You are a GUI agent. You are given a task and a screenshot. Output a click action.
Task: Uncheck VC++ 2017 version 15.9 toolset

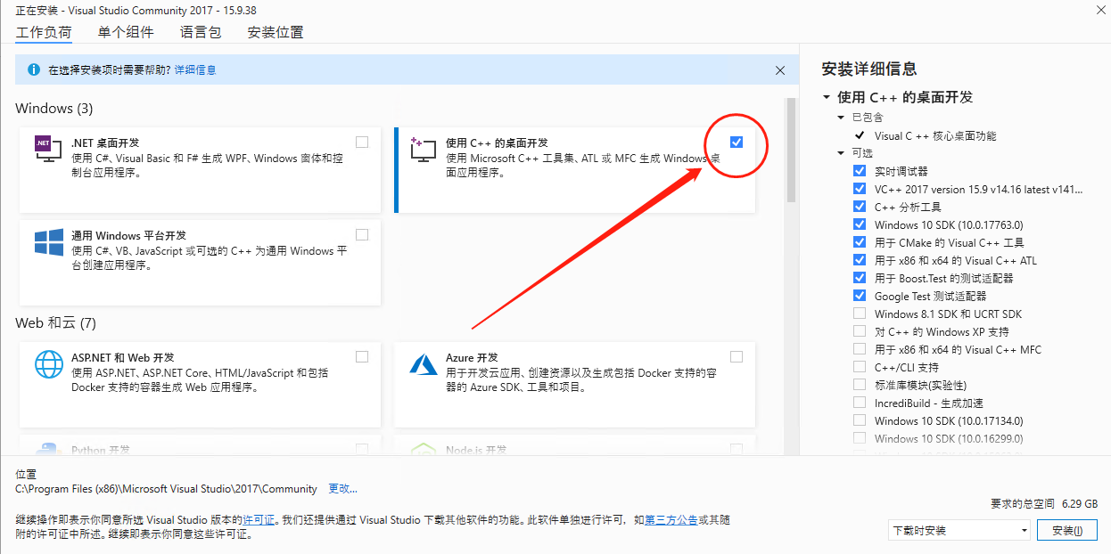(860, 189)
